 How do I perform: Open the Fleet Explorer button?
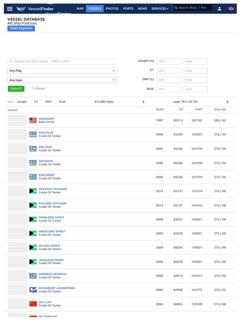tap(21, 28)
